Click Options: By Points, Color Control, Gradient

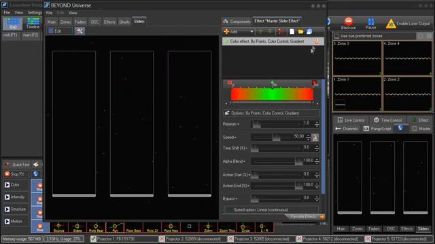tap(272, 113)
